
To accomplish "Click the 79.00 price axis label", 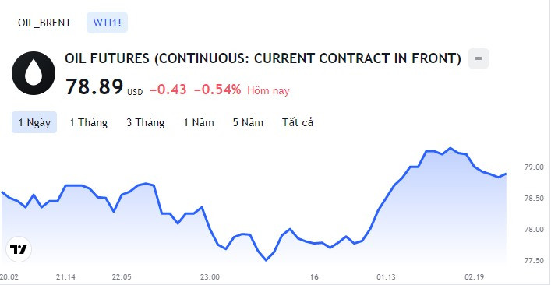I will coord(533,167).
